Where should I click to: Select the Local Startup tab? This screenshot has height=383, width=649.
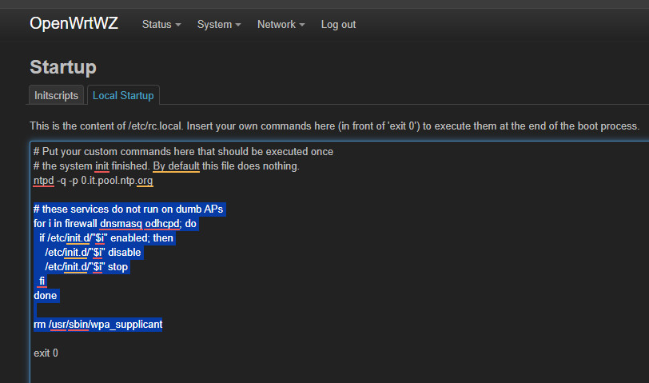coord(123,96)
